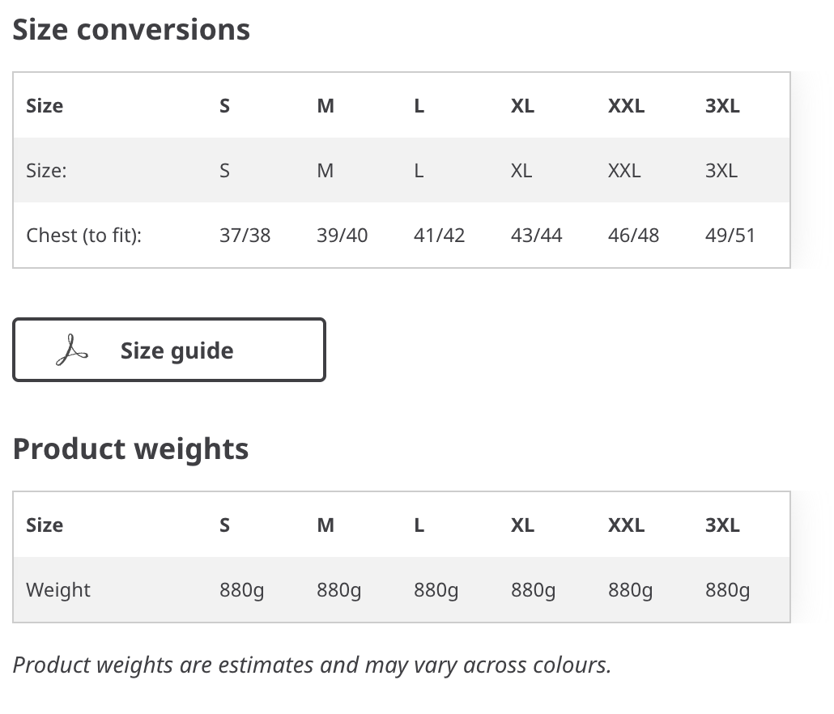Click the 39/40 chest value for M
Screen dimensions: 834x714
342,235
